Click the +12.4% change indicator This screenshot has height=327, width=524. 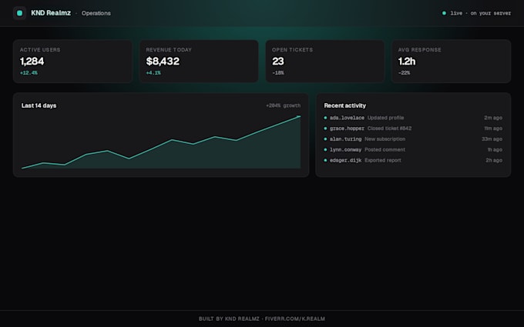[29, 73]
